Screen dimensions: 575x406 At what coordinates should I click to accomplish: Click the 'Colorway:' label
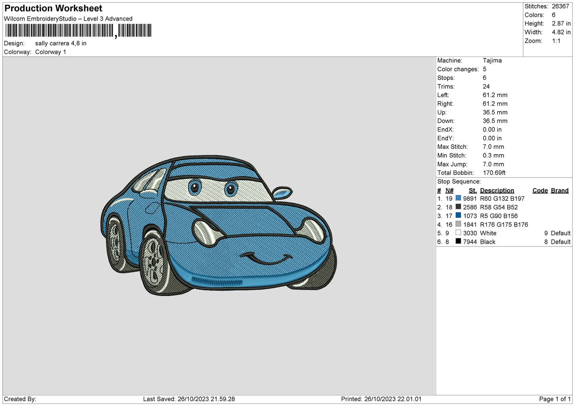(x=18, y=52)
